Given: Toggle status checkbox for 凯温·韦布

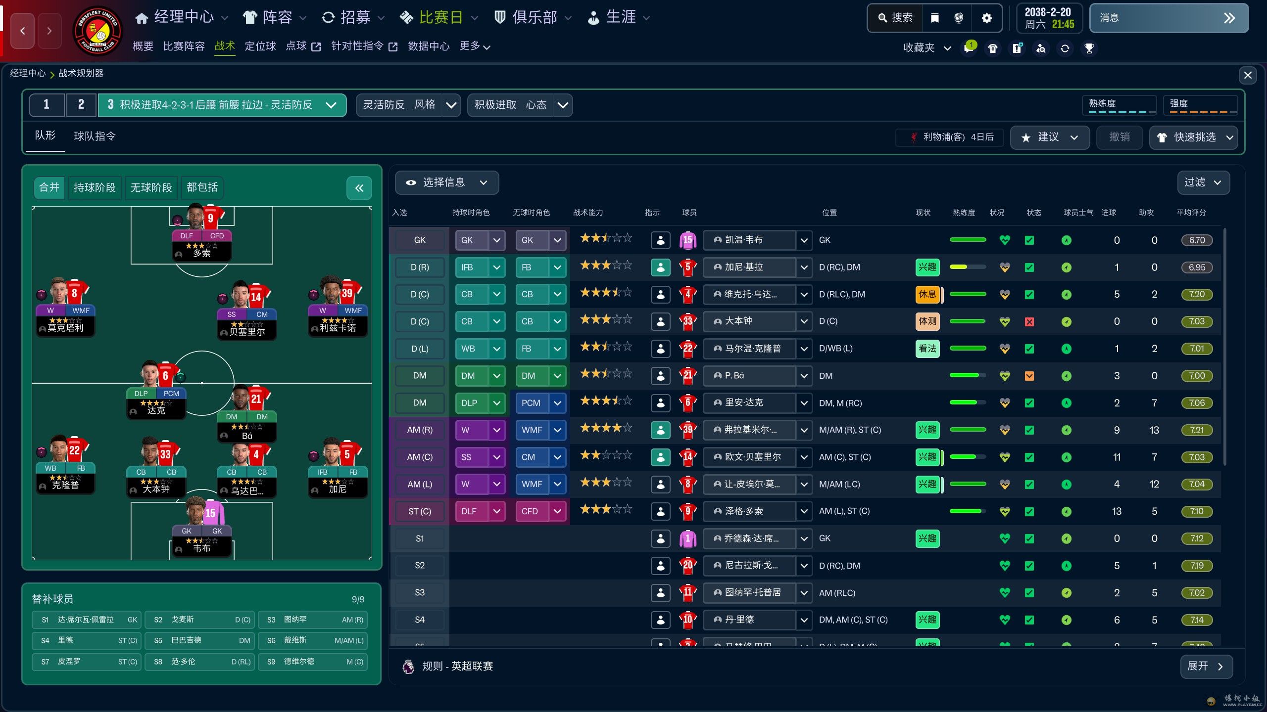Looking at the screenshot, I should click(x=1029, y=240).
